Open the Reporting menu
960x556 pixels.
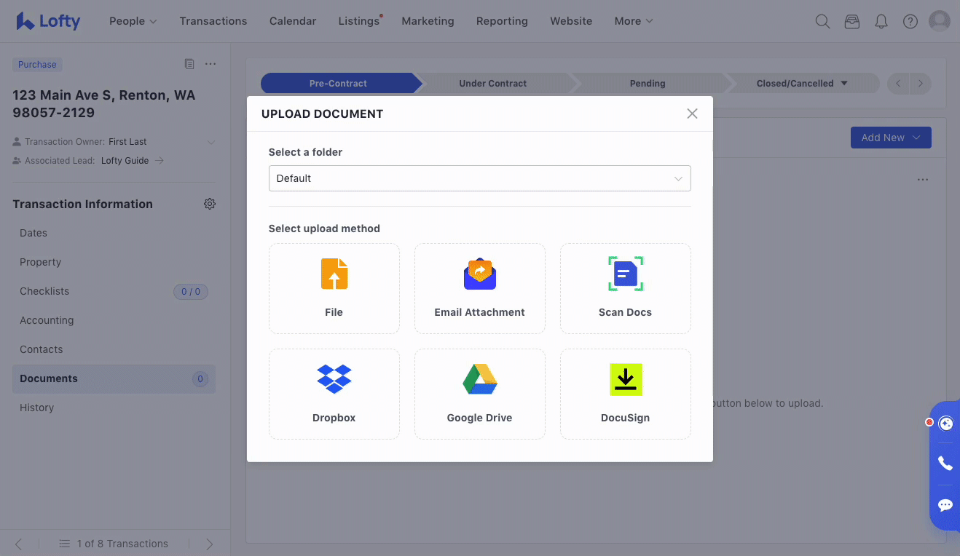pos(502,21)
